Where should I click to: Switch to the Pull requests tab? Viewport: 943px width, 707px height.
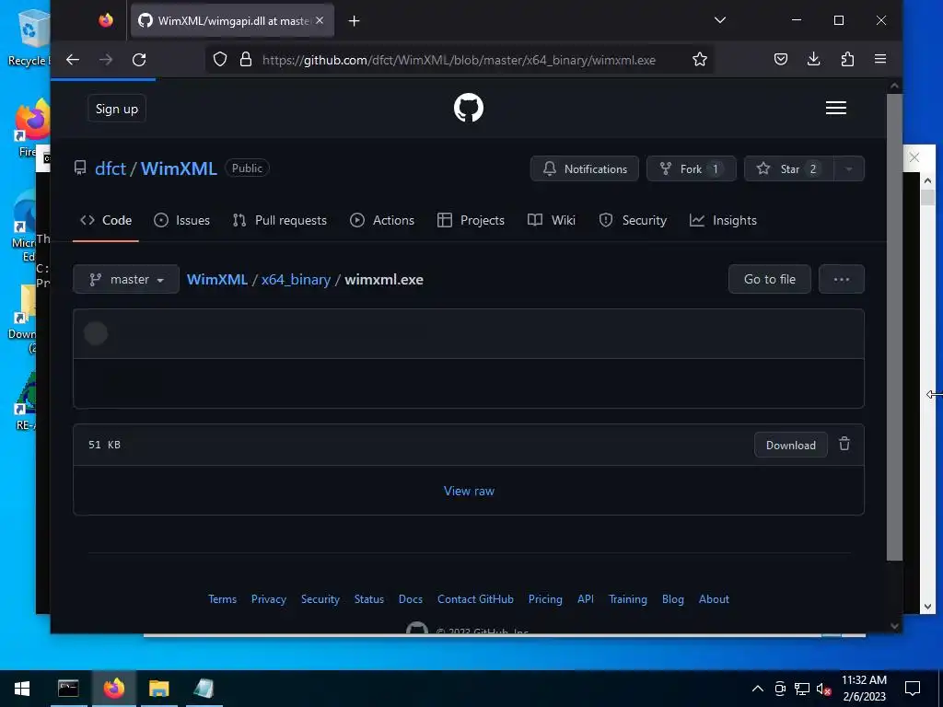pyautogui.click(x=280, y=221)
